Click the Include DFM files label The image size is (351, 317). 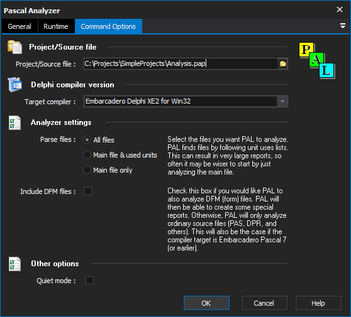[48, 191]
